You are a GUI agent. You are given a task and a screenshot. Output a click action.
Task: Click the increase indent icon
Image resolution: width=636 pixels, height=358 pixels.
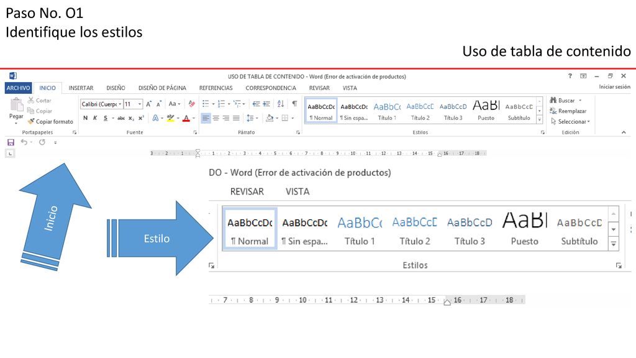(266, 104)
